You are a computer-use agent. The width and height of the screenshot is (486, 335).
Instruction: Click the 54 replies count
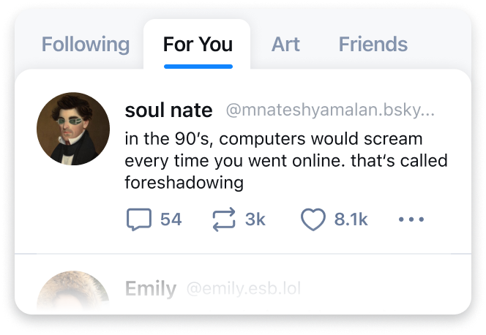click(x=171, y=219)
